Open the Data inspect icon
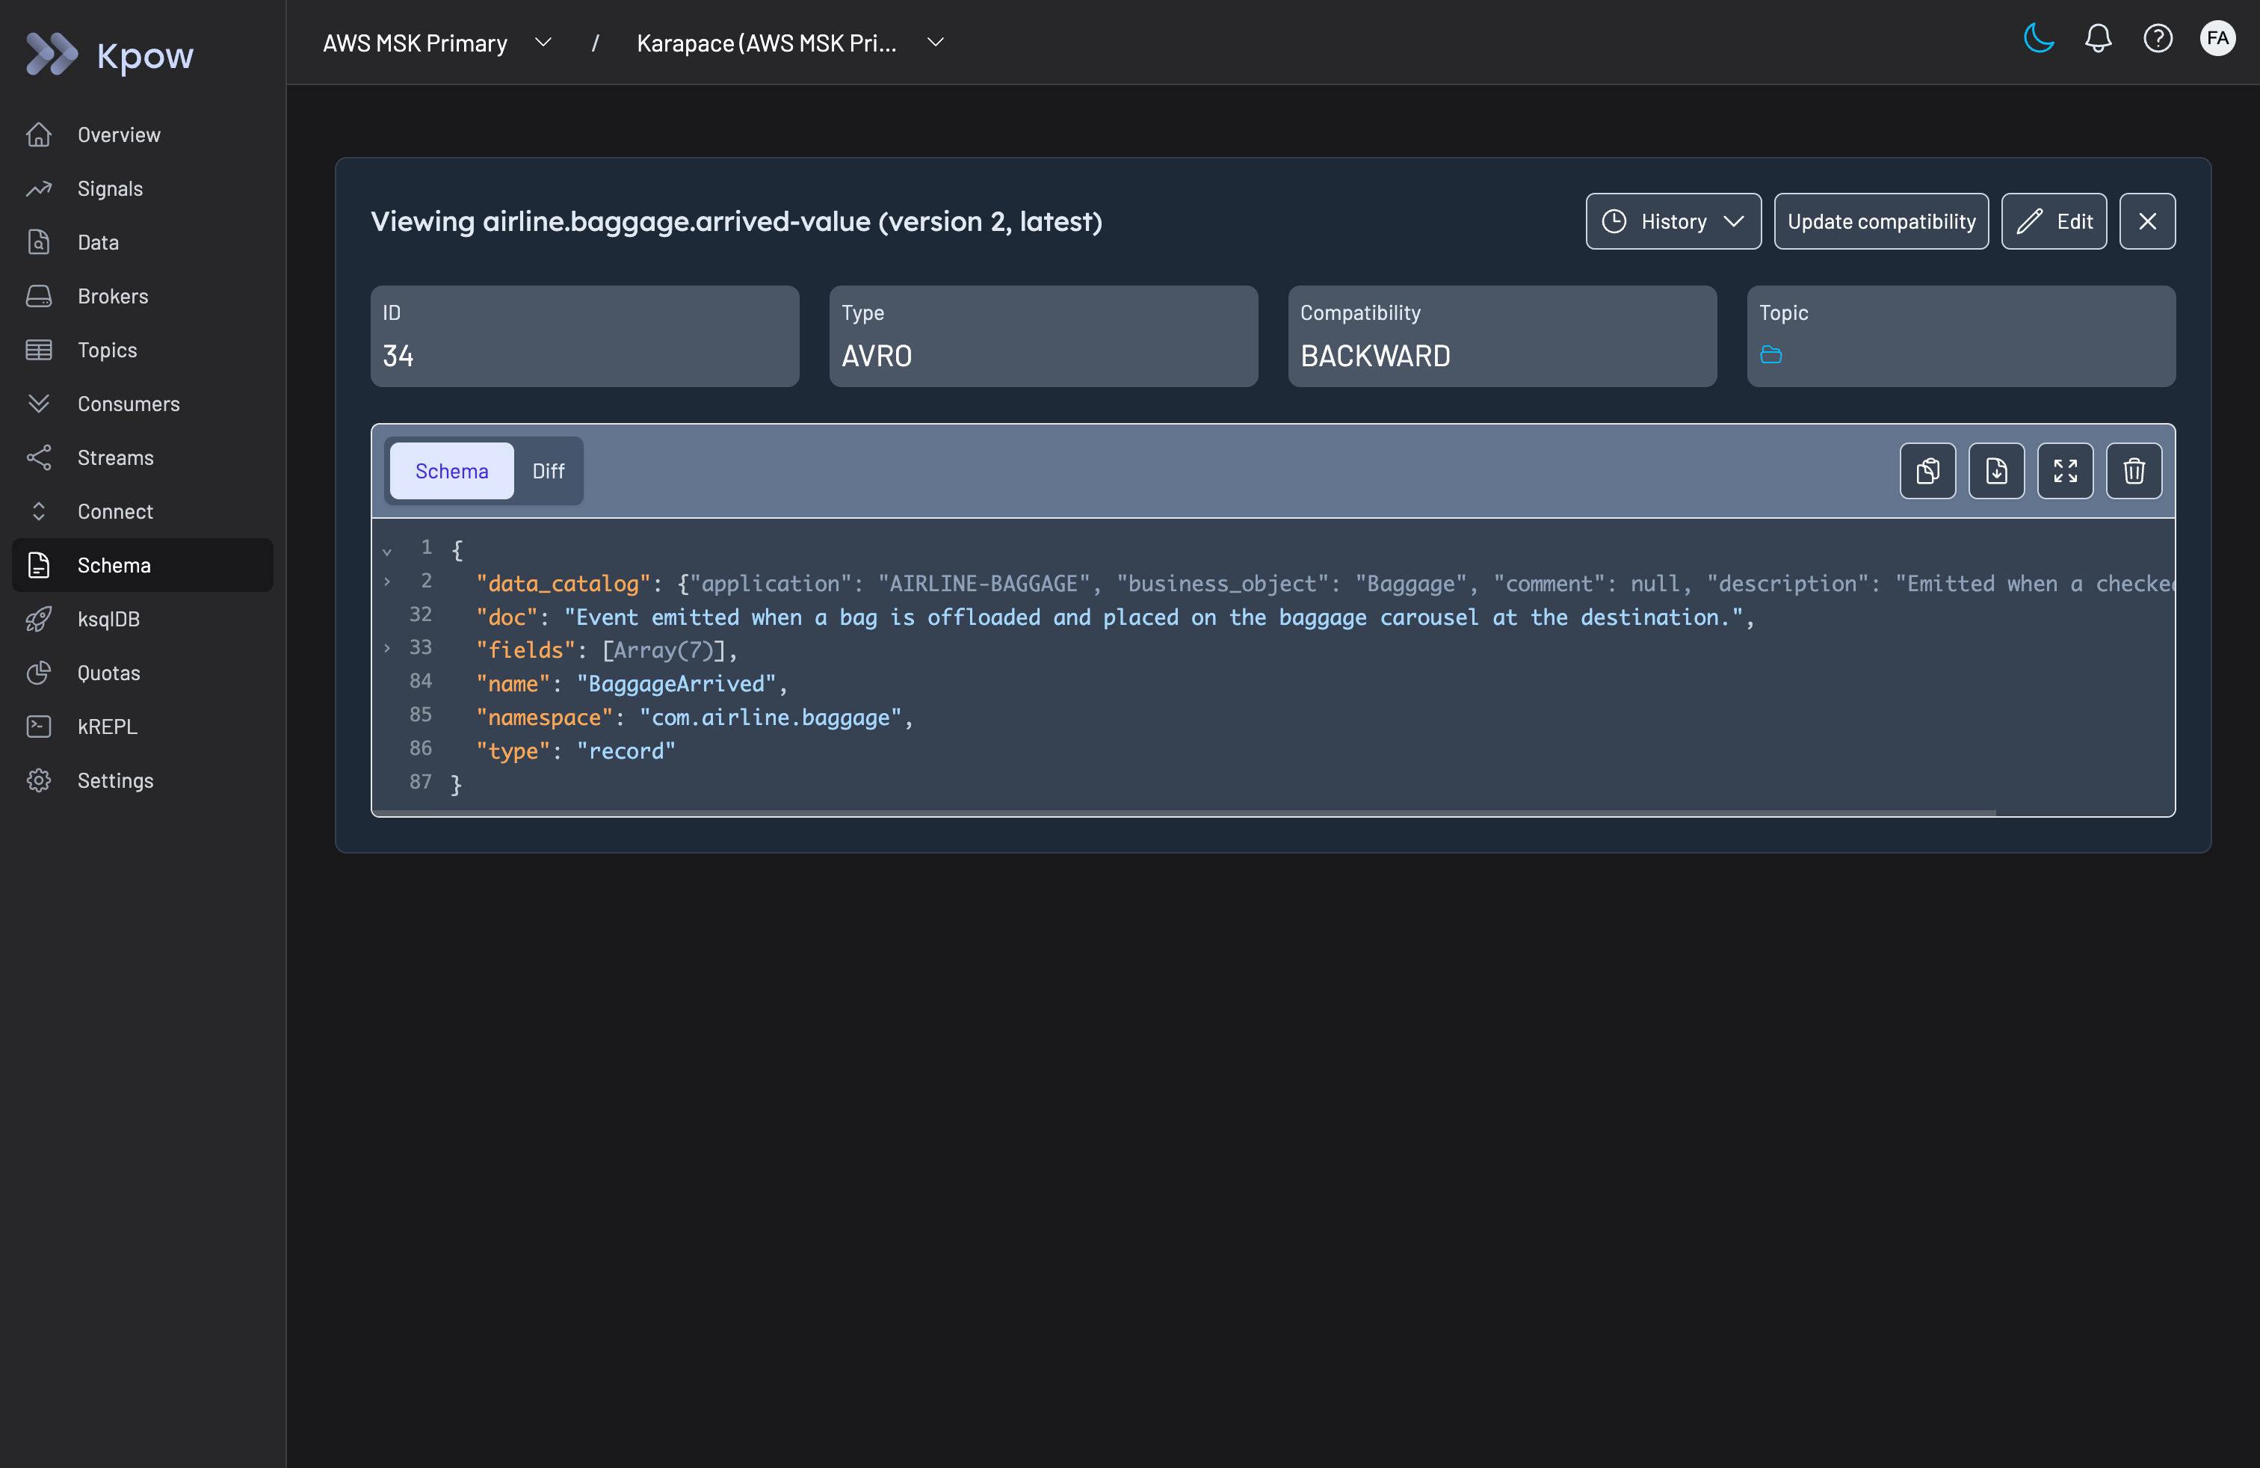Viewport: 2260px width, 1468px height. pos(39,242)
